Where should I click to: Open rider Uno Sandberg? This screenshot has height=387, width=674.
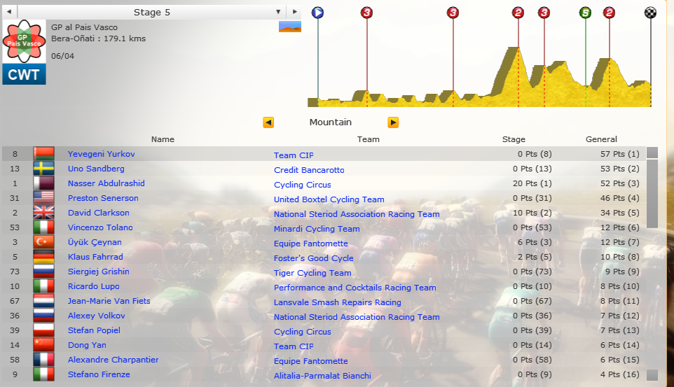tap(96, 169)
